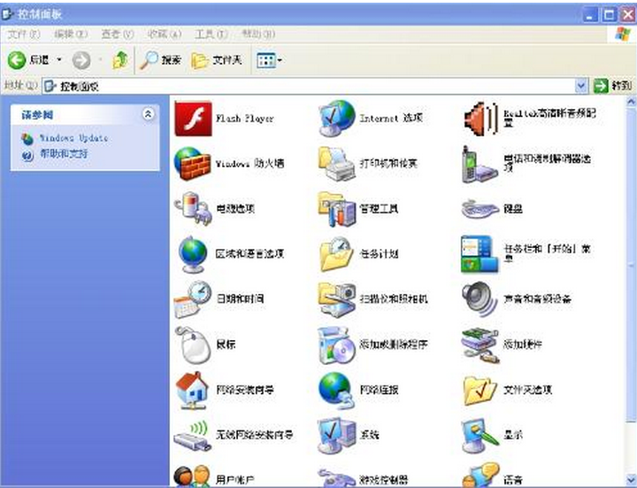This screenshot has height=488, width=637.
Task: Open the Flash Player control panel icon
Action: pyautogui.click(x=193, y=119)
